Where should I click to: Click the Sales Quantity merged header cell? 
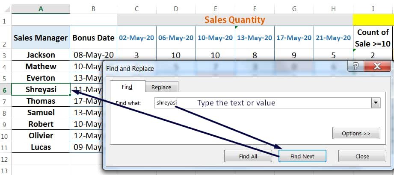click(235, 20)
